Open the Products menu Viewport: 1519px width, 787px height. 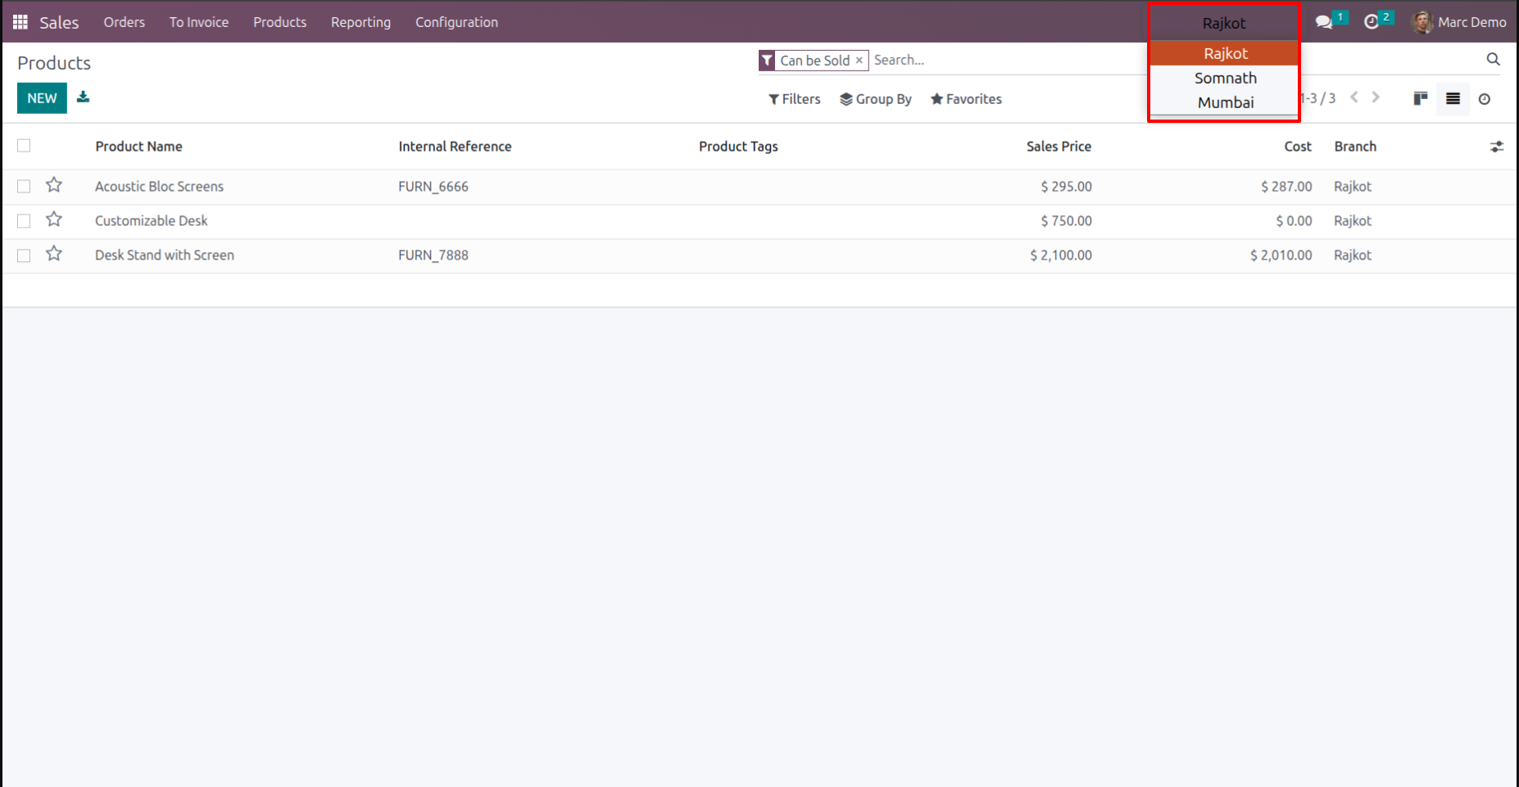(279, 22)
